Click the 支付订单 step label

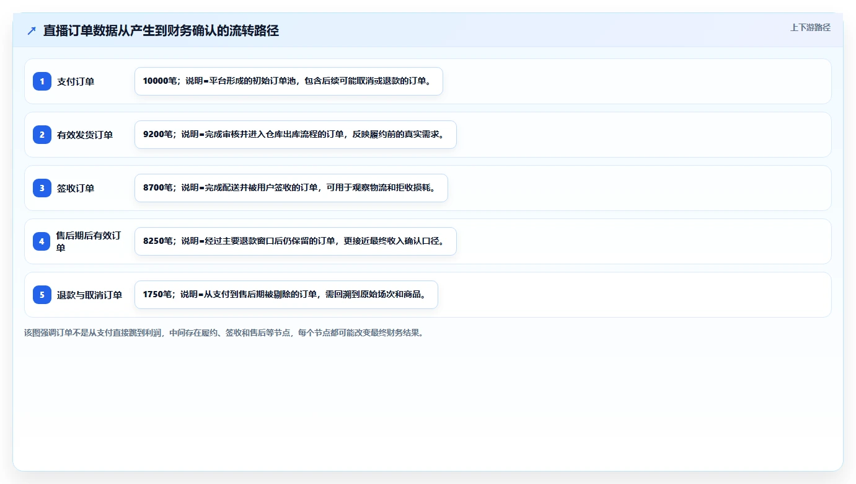pos(76,81)
